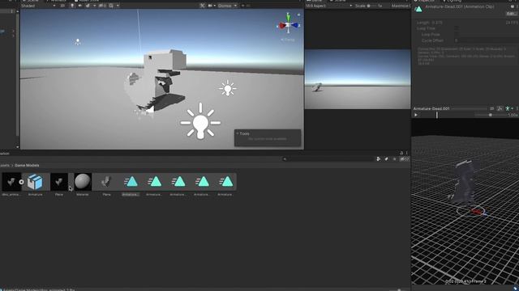Screen dimensions: 519x291
Task: Select the first Armature animation clip
Action: [131, 181]
